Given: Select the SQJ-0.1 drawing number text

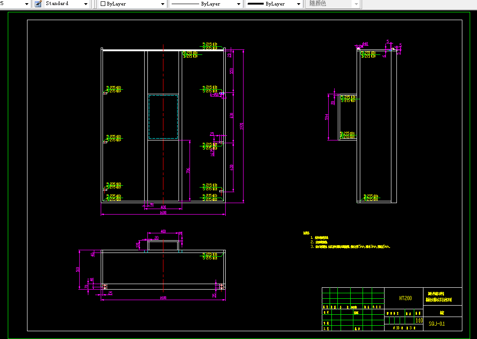Looking at the screenshot, I should (x=437, y=324).
